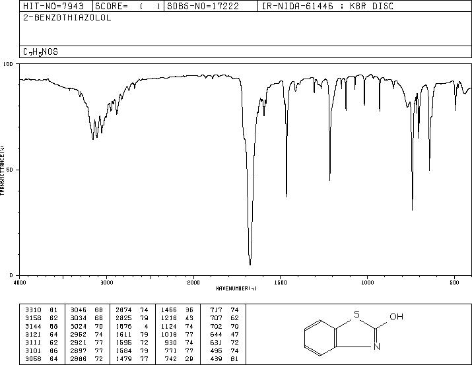Viewport: 472px width, 365px height.
Task: Click the 500 tick label on x-axis
Action: pos(454,282)
